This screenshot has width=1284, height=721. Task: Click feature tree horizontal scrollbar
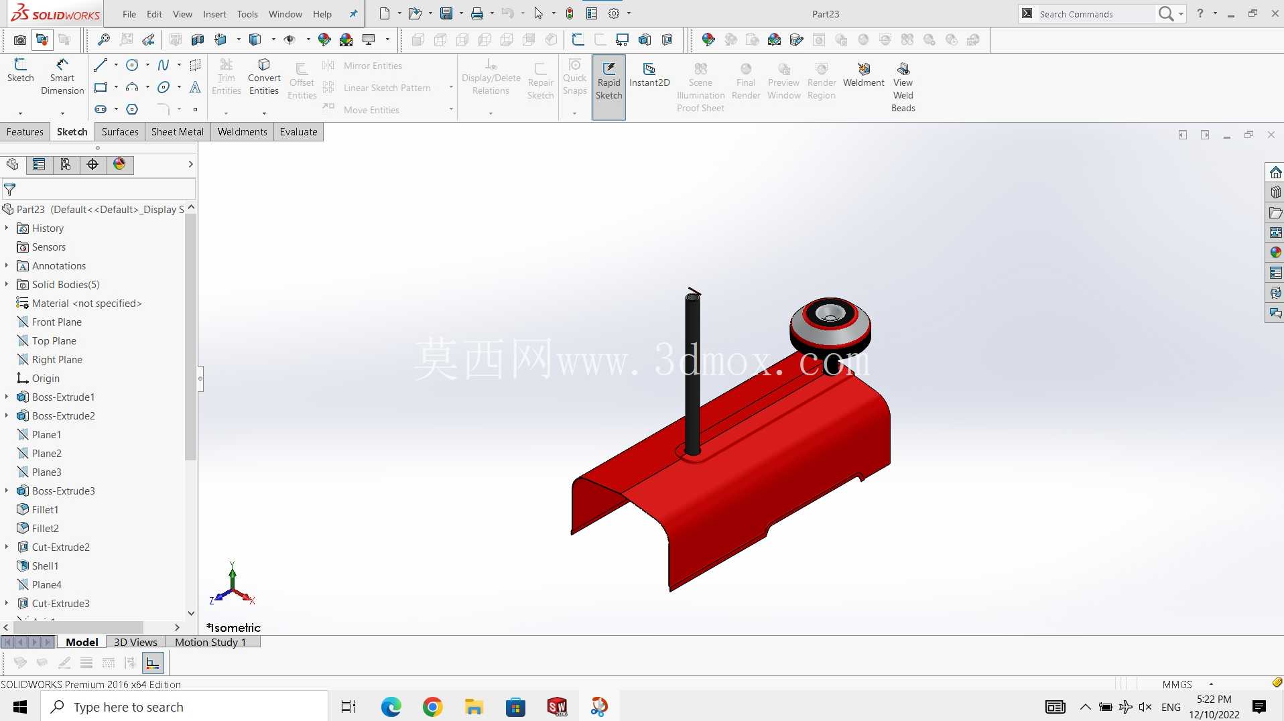pos(79,627)
